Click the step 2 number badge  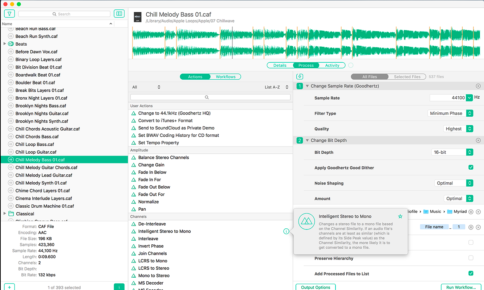300,140
